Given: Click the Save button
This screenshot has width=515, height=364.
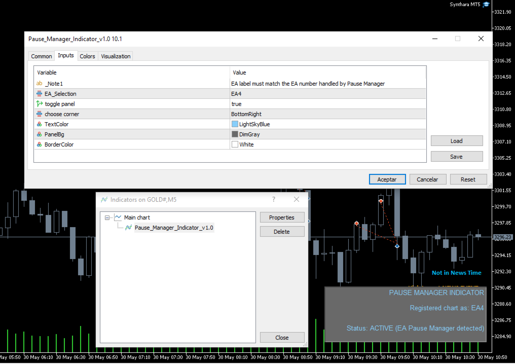Looking at the screenshot, I should pos(457,157).
